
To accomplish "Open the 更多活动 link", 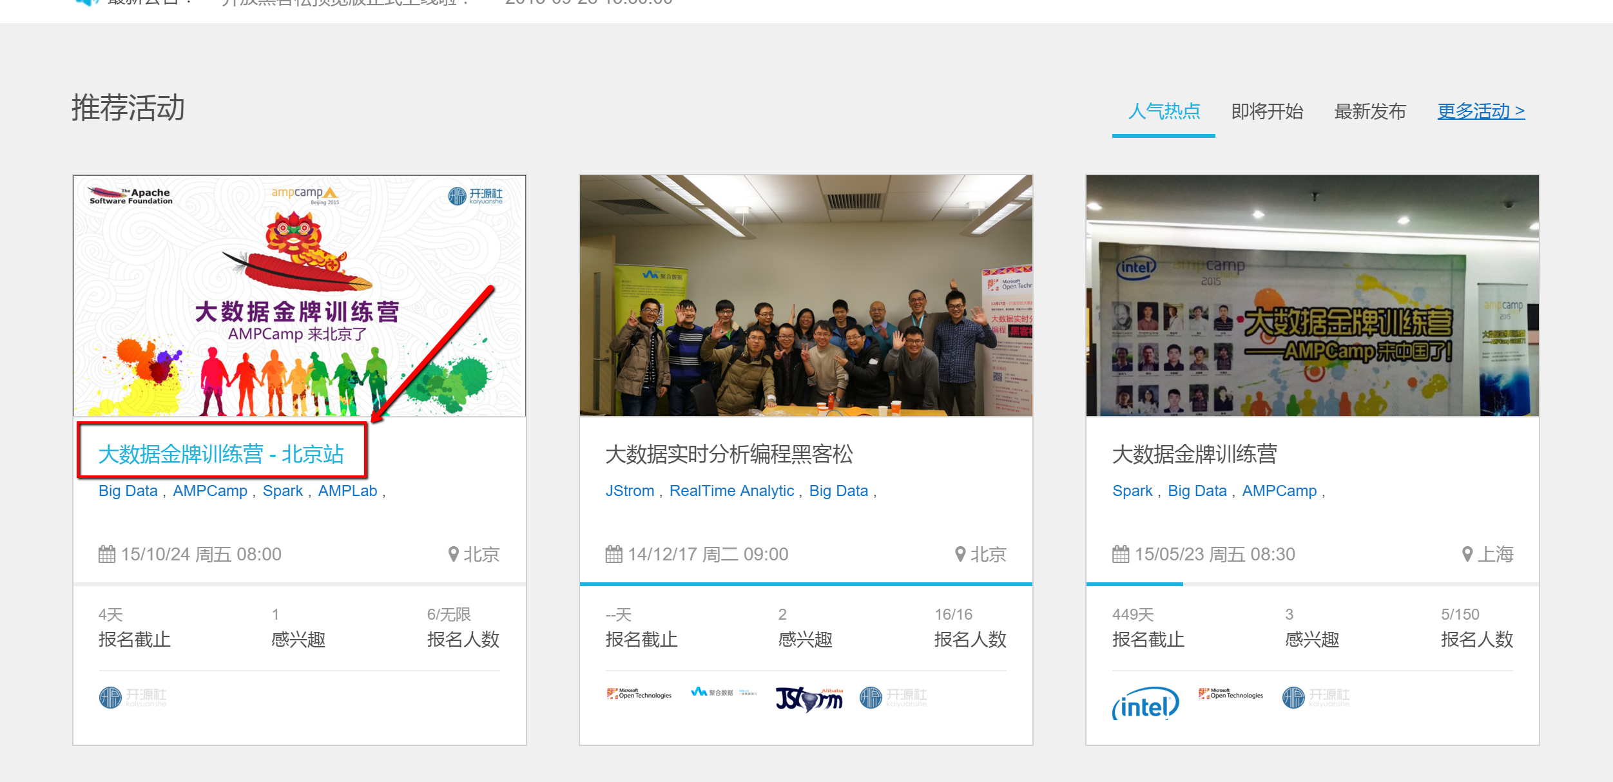I will point(1481,111).
